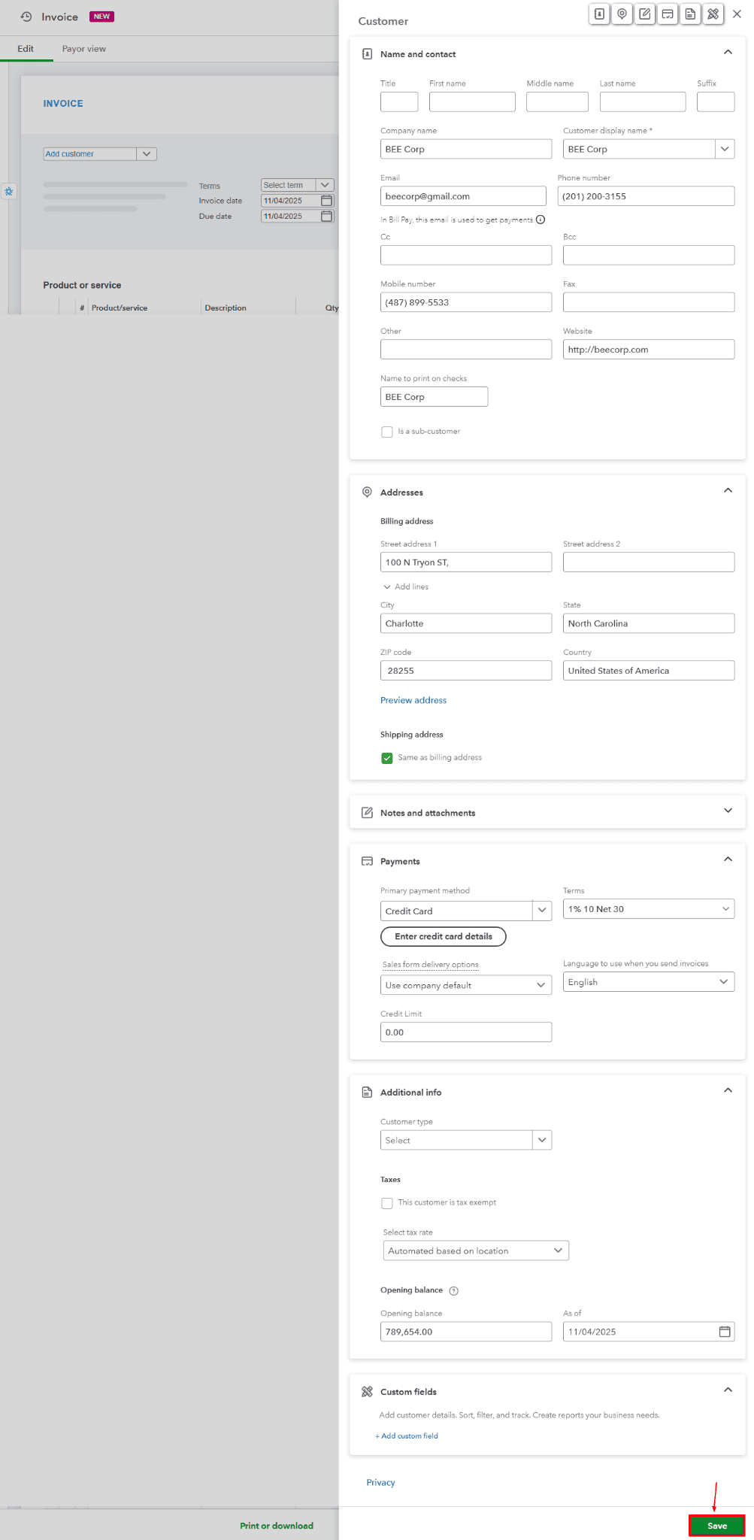
Task: Check the Is a sub-customer checkbox
Action: (x=387, y=432)
